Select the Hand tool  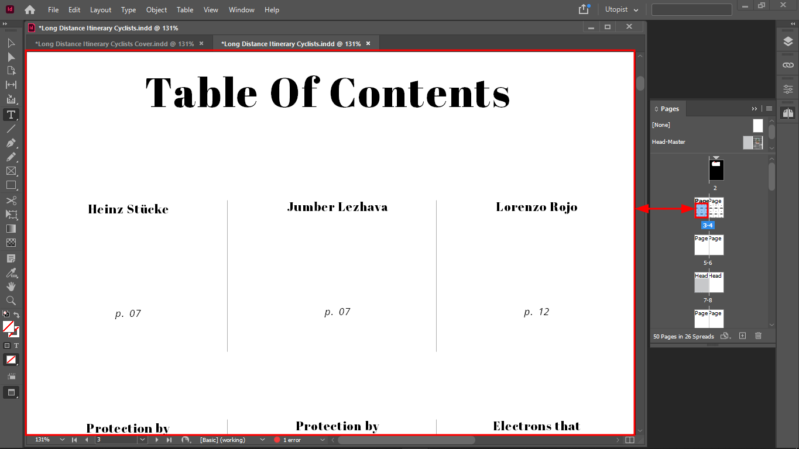(11, 286)
